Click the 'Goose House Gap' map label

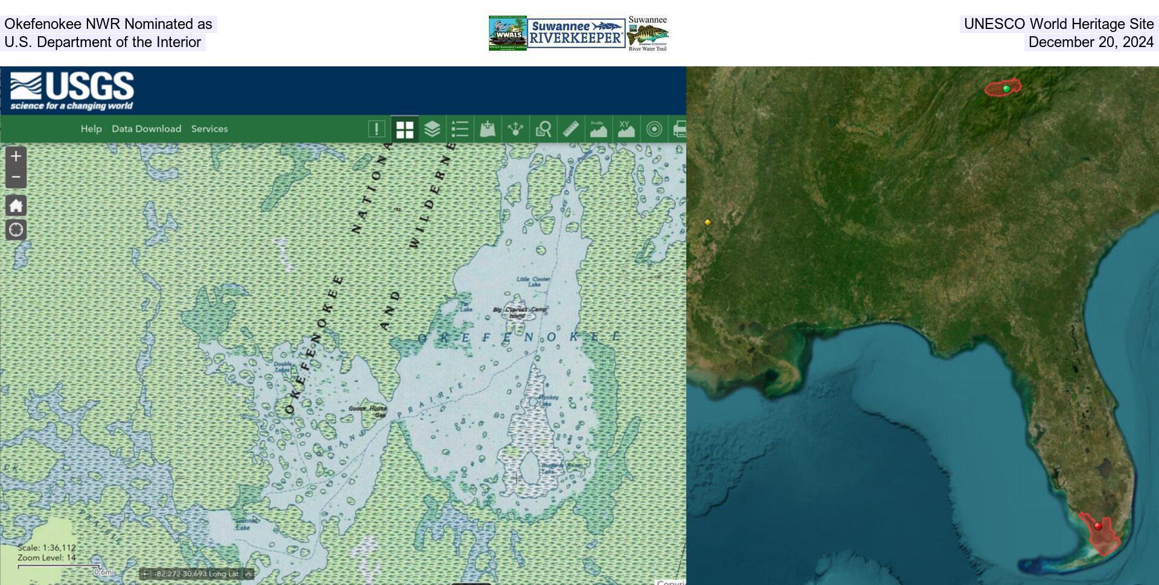click(368, 411)
